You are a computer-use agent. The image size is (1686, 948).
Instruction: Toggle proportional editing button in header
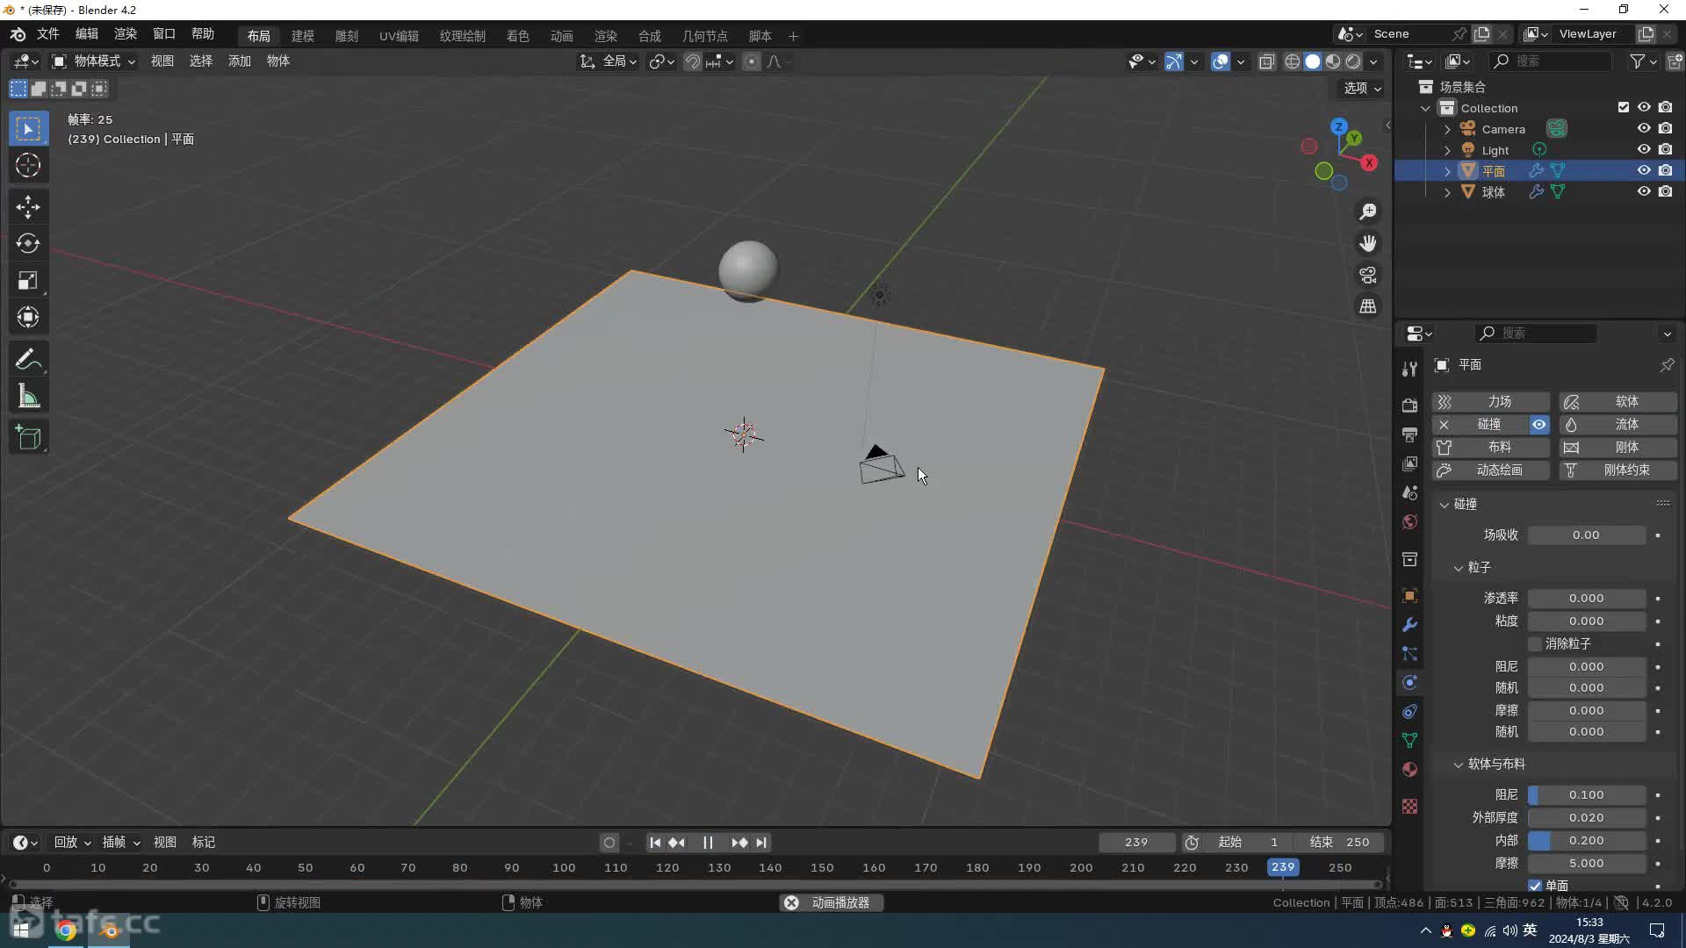tap(752, 61)
